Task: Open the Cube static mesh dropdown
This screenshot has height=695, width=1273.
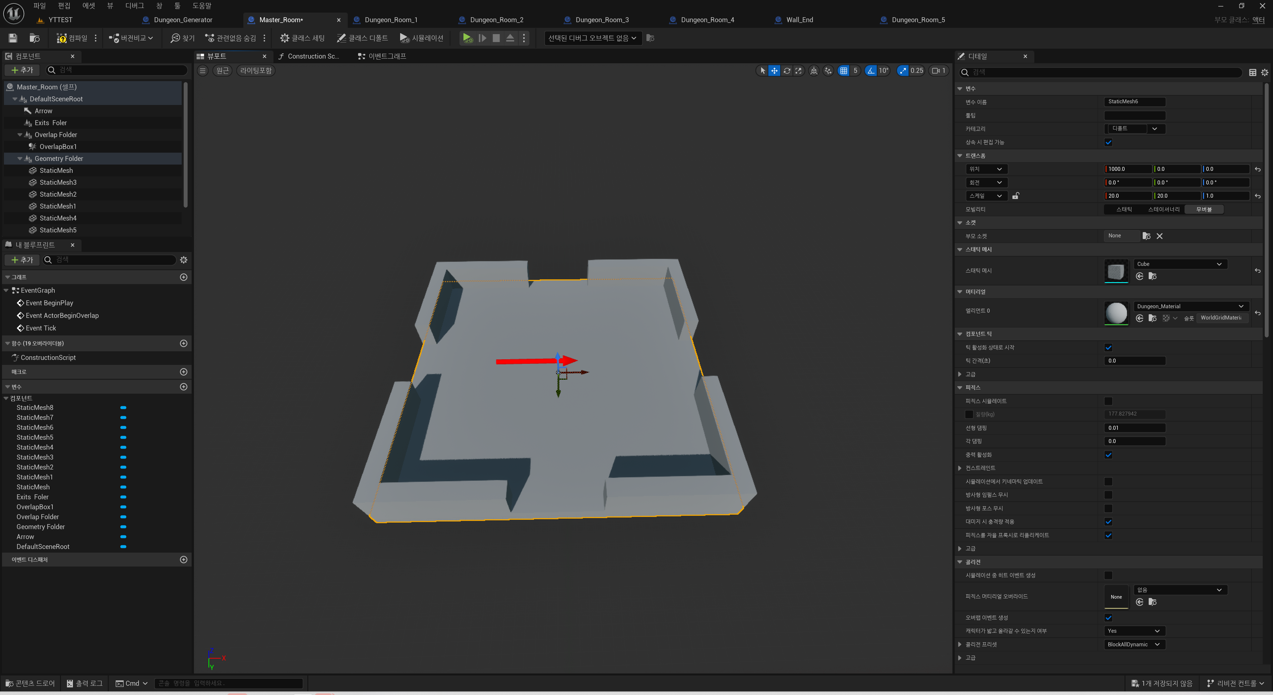Action: coord(1179,264)
